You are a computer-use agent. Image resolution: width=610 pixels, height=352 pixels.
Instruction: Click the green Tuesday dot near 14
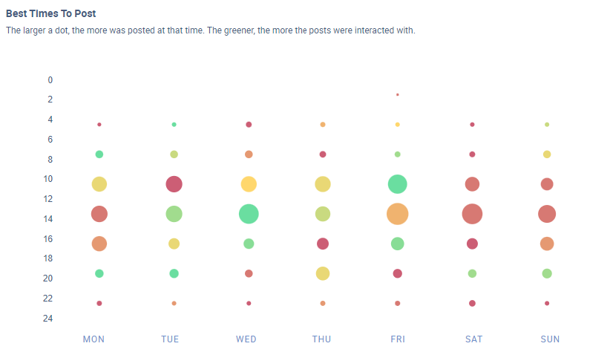click(x=174, y=214)
